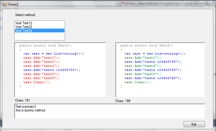Click test.Add("test3") line in right code pane
The image size is (216, 131).
point(143,66)
